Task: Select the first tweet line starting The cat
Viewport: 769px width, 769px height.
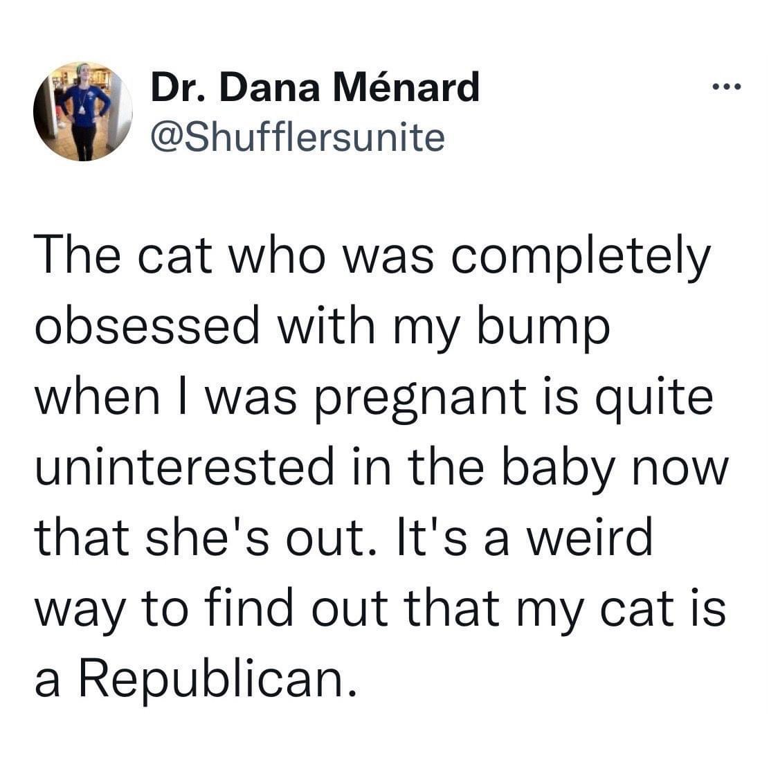Action: [x=372, y=257]
